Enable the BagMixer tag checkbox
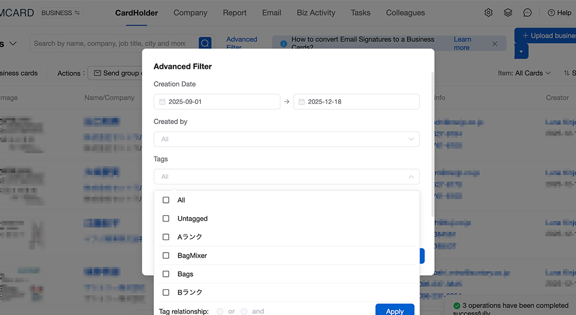This screenshot has width=576, height=315. (166, 255)
